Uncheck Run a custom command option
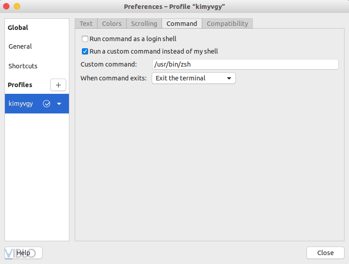The height and width of the screenshot is (264, 349). click(85, 51)
